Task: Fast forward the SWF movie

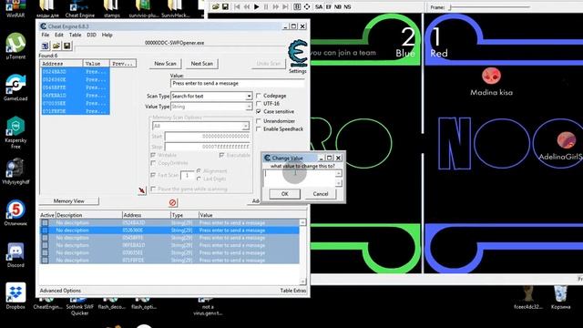Action: (276, 7)
